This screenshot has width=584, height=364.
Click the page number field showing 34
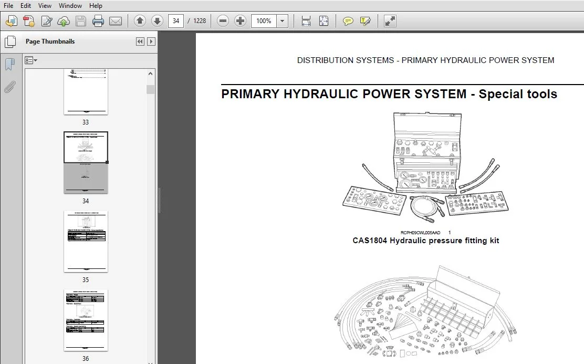(176, 21)
